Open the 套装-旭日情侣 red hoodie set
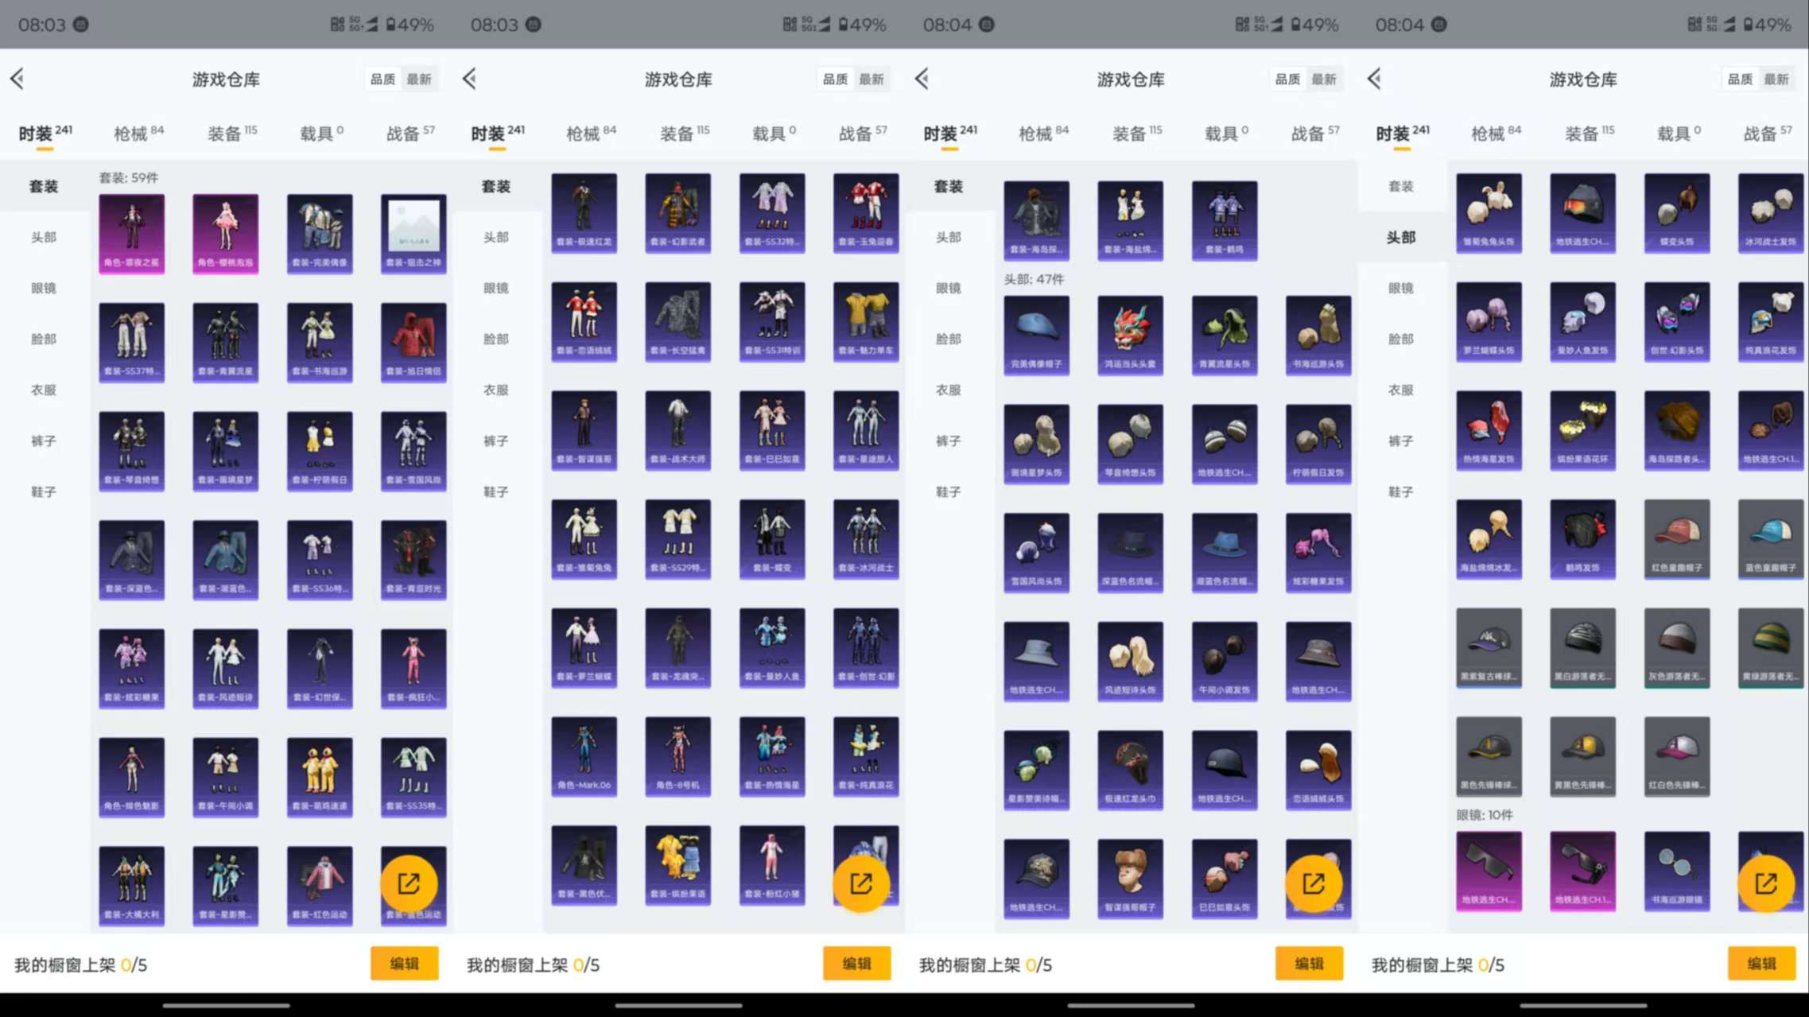The image size is (1809, 1017). 413,342
